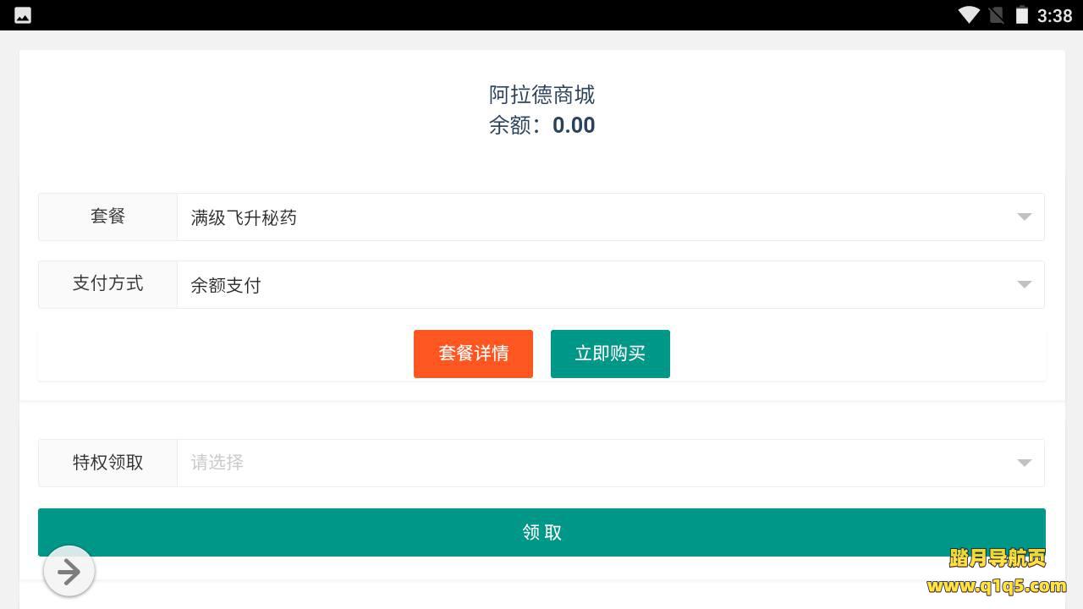Click the 支付方式 label cell
Screen dimensions: 1083x609
pyautogui.click(x=107, y=284)
